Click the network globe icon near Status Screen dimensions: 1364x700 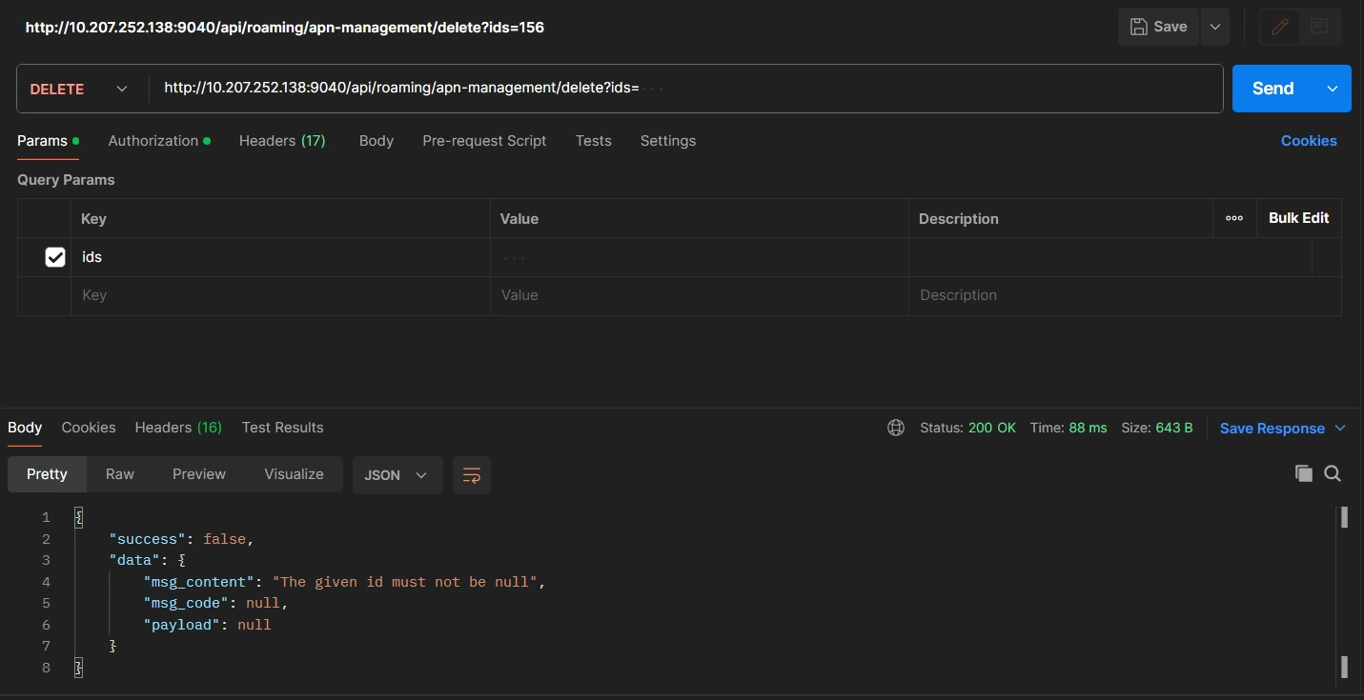coord(896,428)
